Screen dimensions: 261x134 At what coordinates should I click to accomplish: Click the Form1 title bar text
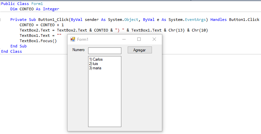pyautogui.click(x=83, y=39)
